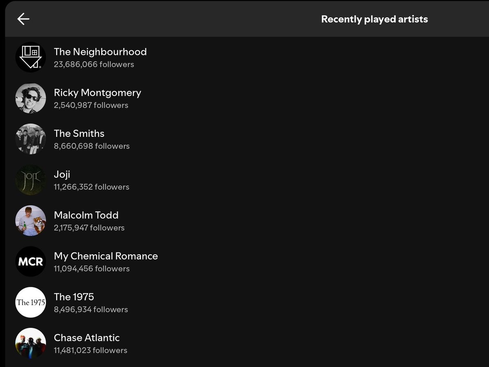
Task: Select The Smiths artist name
Action: coord(79,134)
